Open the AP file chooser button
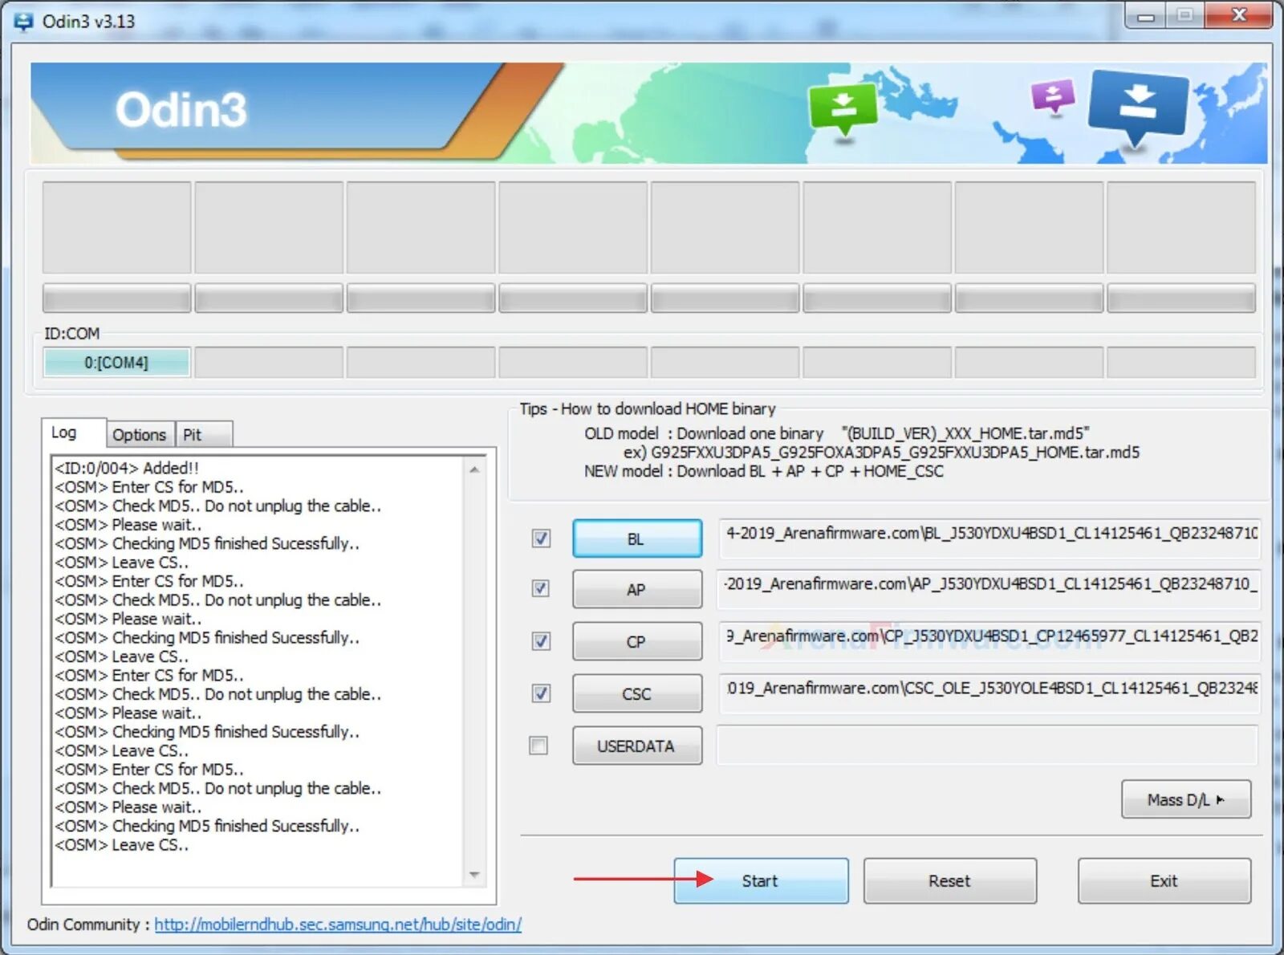The image size is (1284, 955). [636, 590]
